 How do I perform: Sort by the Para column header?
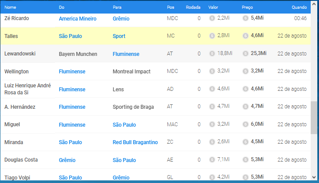pos(117,7)
